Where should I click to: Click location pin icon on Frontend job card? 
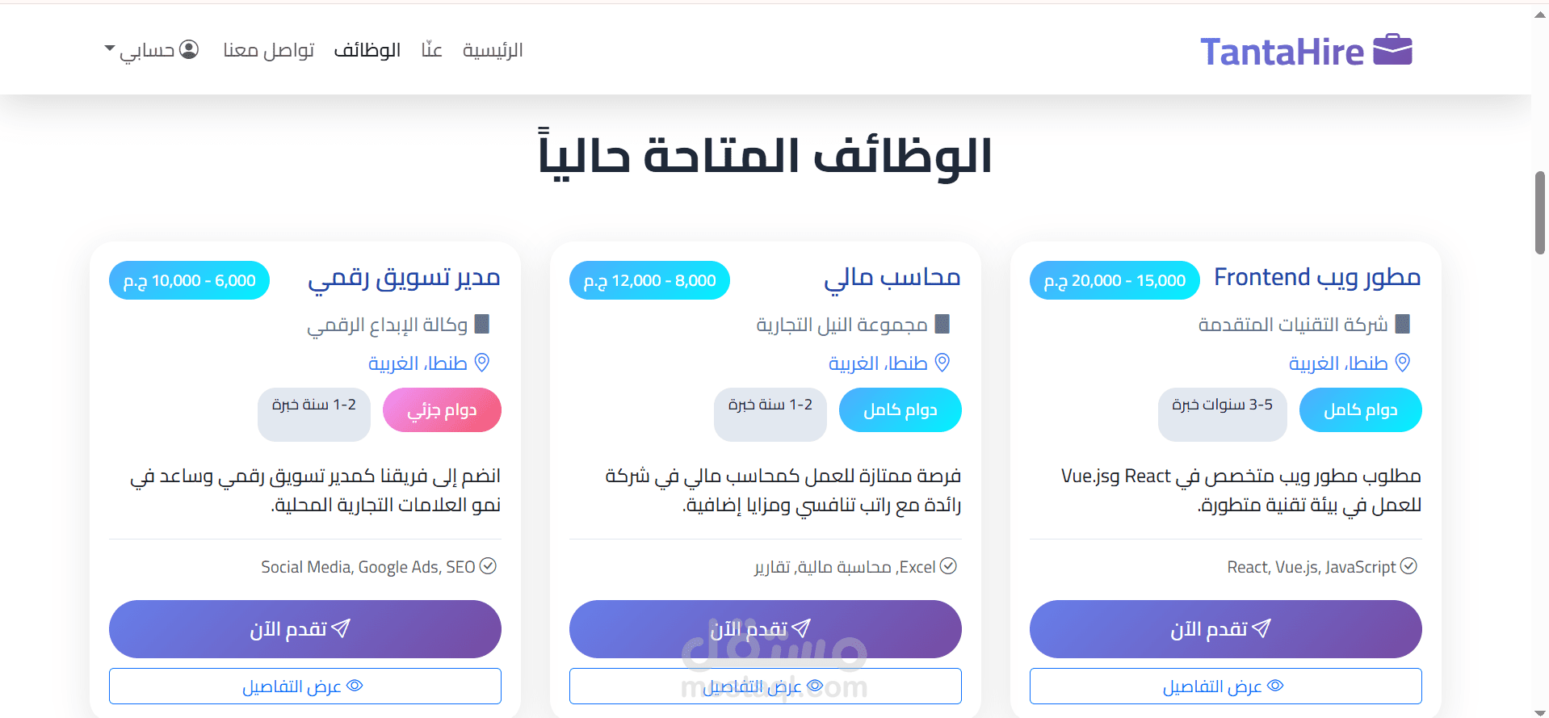click(x=1403, y=363)
